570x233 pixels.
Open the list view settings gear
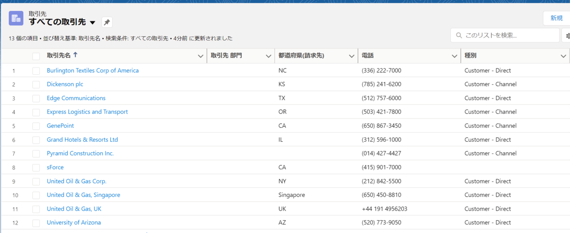pyautogui.click(x=567, y=35)
